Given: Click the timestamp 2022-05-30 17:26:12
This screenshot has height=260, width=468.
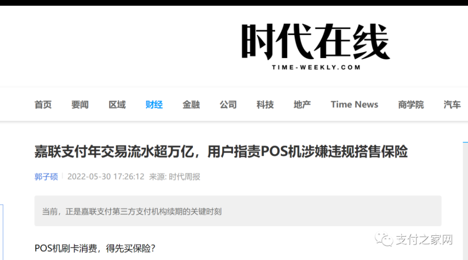Looking at the screenshot, I should point(106,177).
